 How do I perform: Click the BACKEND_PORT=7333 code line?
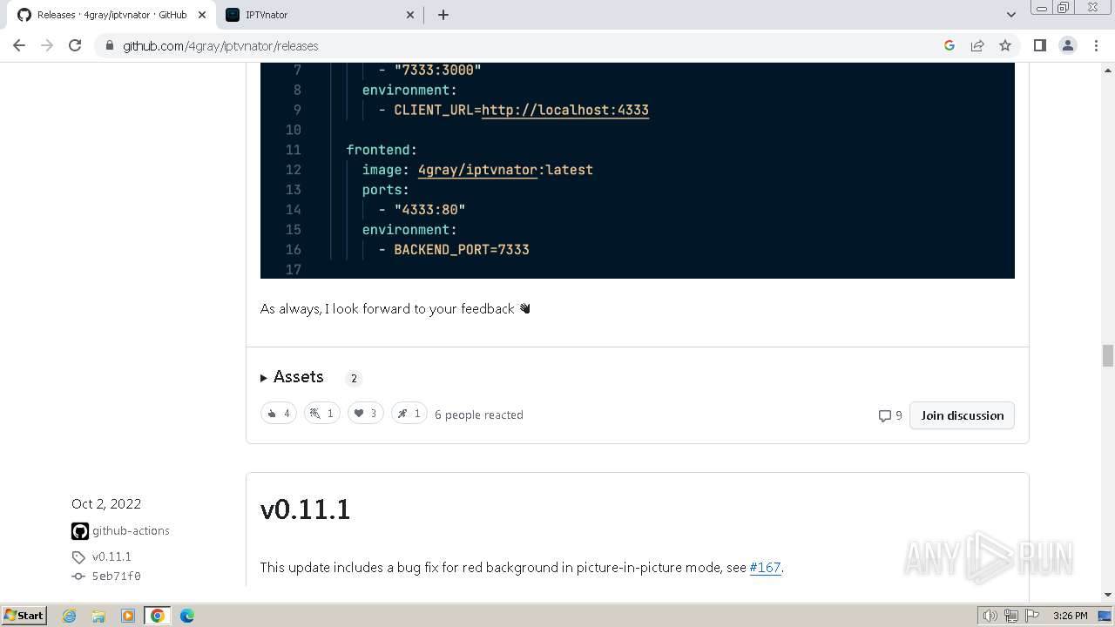tap(462, 249)
